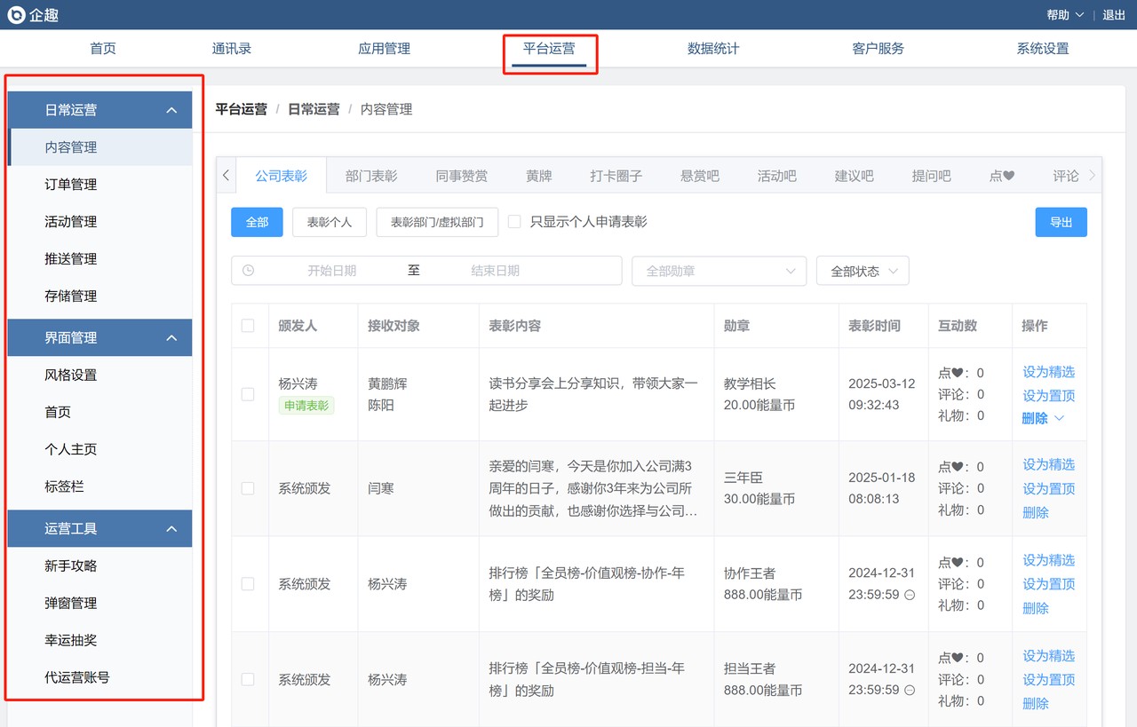This screenshot has width=1137, height=727.
Task: Expand the arrow next to 删除
Action: [1059, 418]
